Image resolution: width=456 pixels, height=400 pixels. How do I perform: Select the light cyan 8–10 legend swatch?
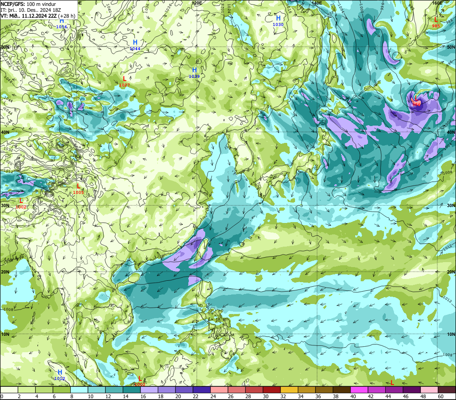pos(79,390)
